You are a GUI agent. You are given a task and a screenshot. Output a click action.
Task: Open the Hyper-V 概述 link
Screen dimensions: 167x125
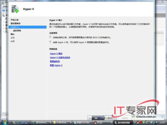(56, 54)
